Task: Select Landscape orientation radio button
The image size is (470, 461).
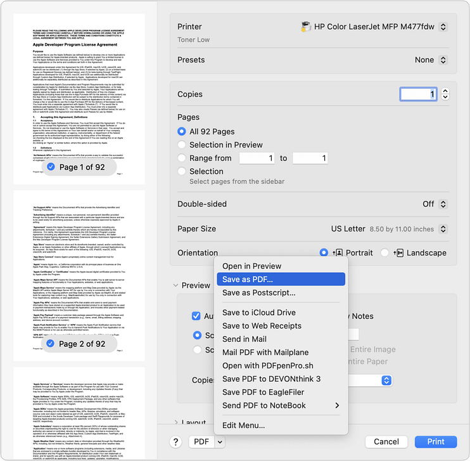Action: pos(384,253)
